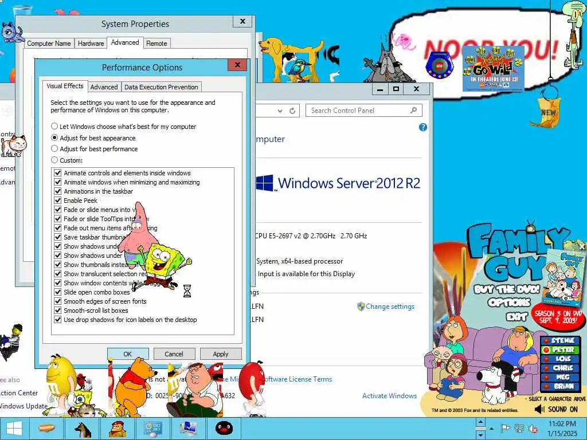Uncheck Smooth edges of screen fonts
Screen dimensions: 587x440
(x=58, y=301)
